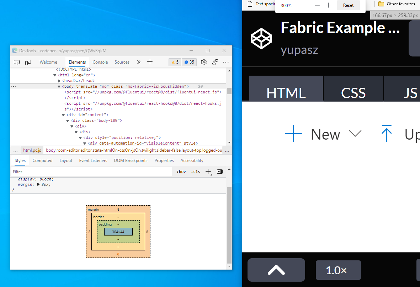Switch to the Welcome tab
The width and height of the screenshot is (420, 287).
click(x=48, y=62)
